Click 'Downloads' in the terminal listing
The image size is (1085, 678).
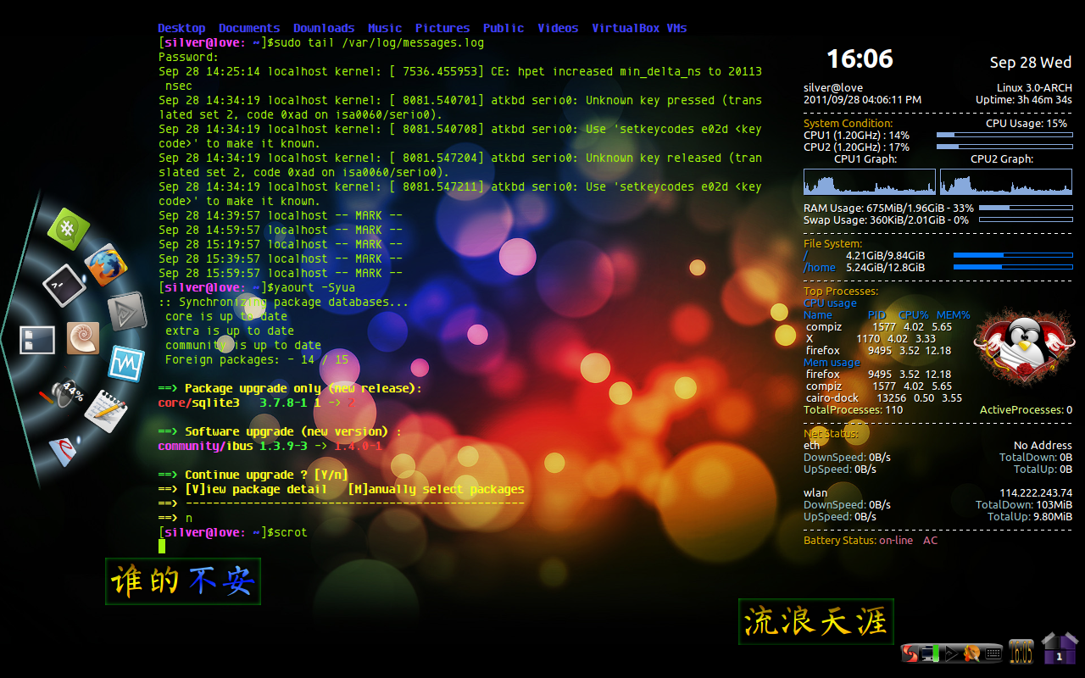[324, 28]
